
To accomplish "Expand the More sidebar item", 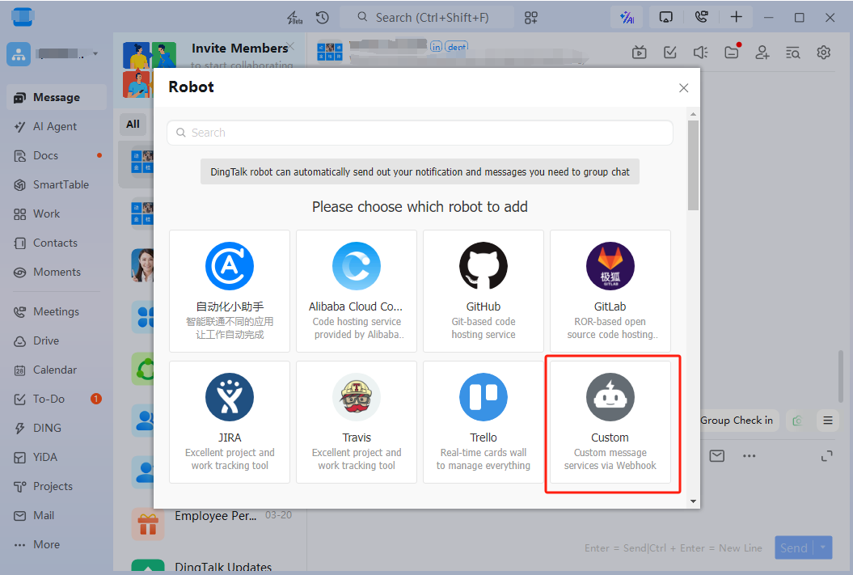I will point(46,544).
